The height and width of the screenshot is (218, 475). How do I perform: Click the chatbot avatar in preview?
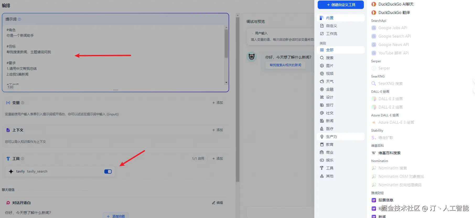252,57
